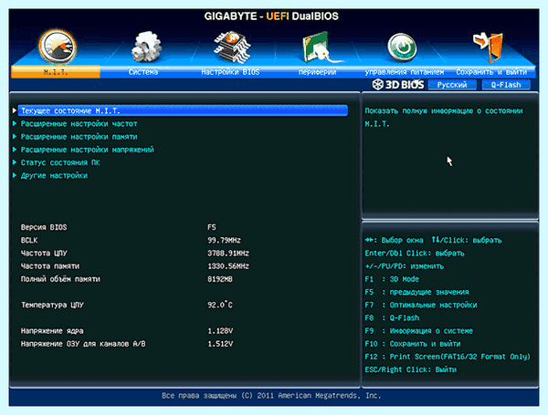This screenshot has width=548, height=415.
Task: Click the F5 предыдущие значения hint
Action: (x=416, y=292)
